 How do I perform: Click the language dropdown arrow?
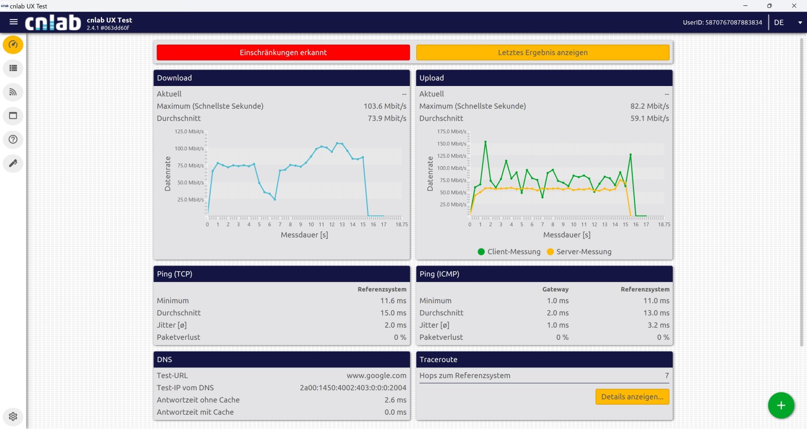(x=800, y=23)
